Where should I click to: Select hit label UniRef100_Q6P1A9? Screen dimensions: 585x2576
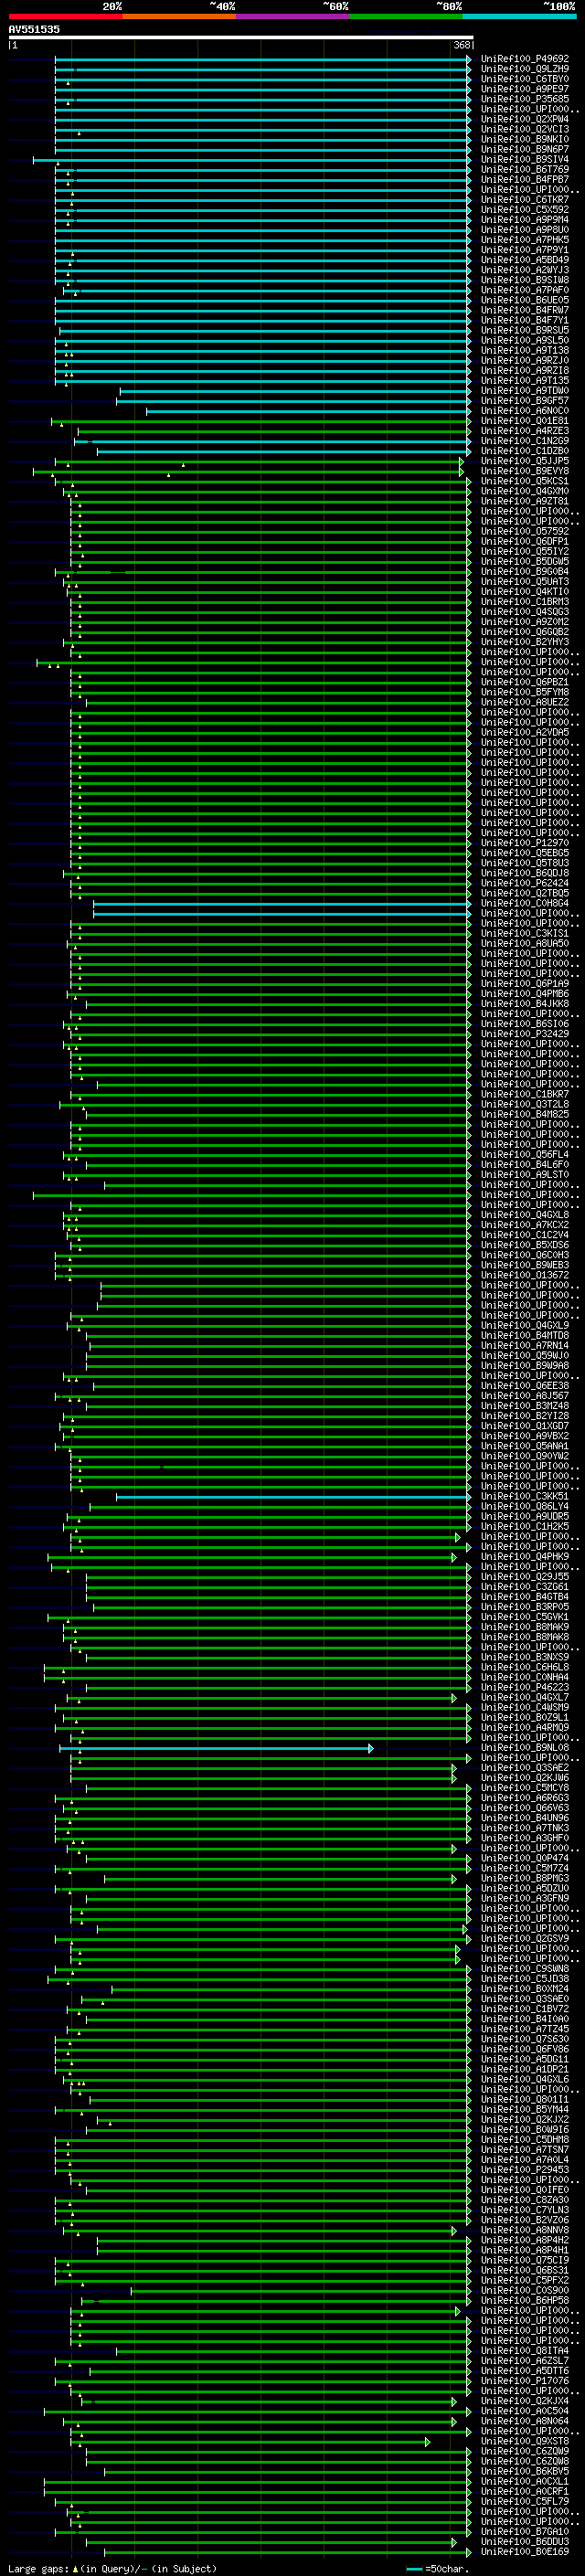pos(525,983)
